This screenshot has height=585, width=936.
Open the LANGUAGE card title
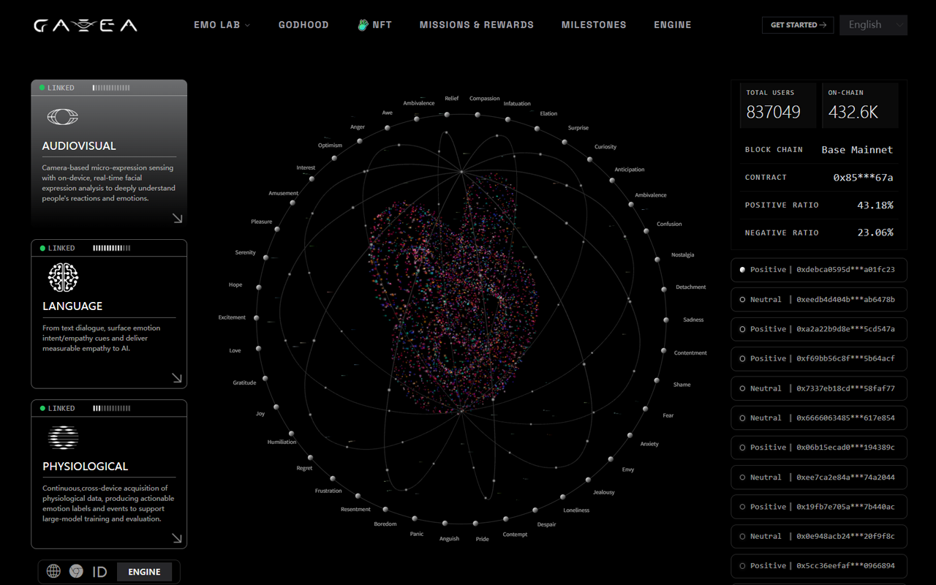72,306
